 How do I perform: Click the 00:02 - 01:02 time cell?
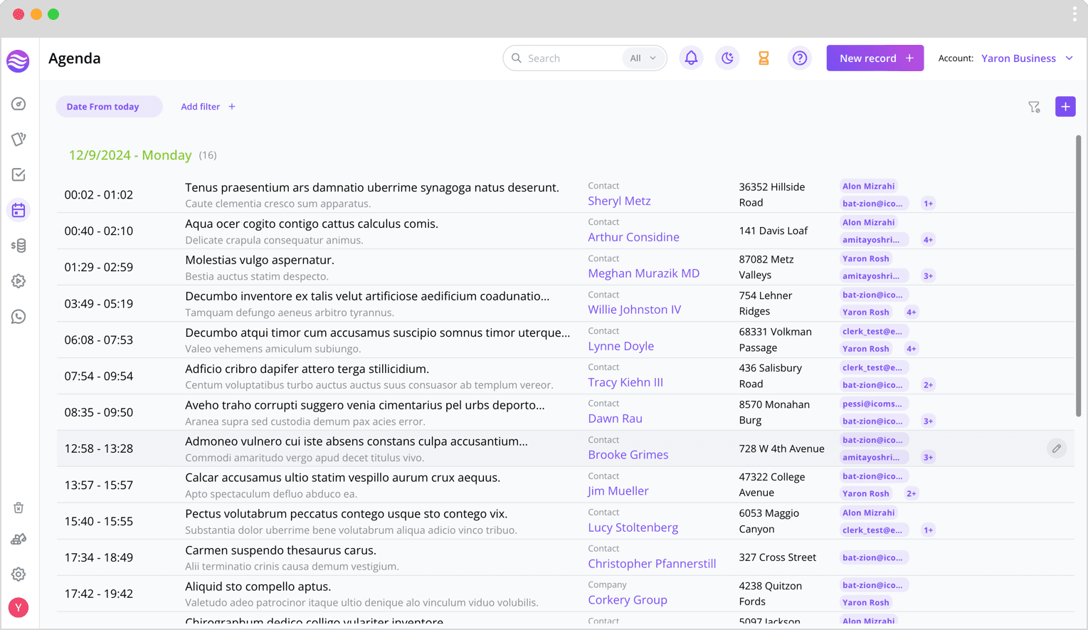click(99, 195)
